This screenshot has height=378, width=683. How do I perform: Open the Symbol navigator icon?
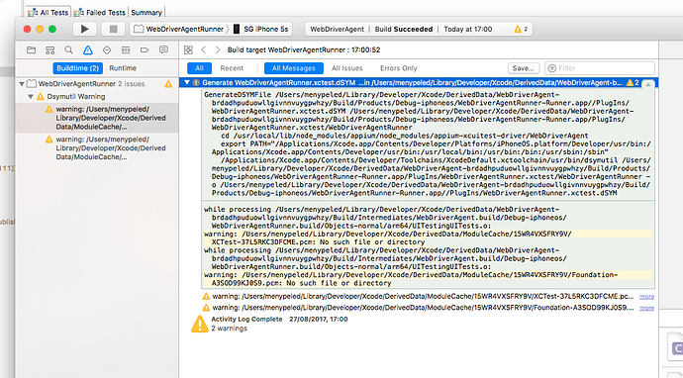(x=50, y=50)
